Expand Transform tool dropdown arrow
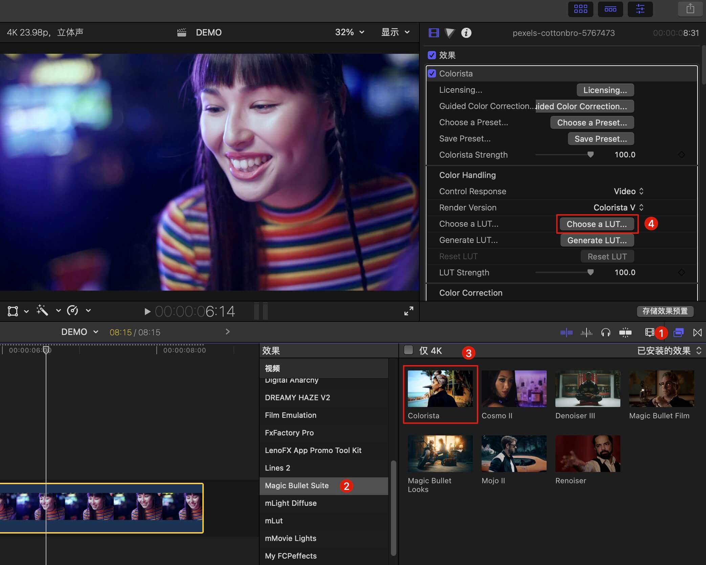The image size is (706, 565). pyautogui.click(x=26, y=311)
